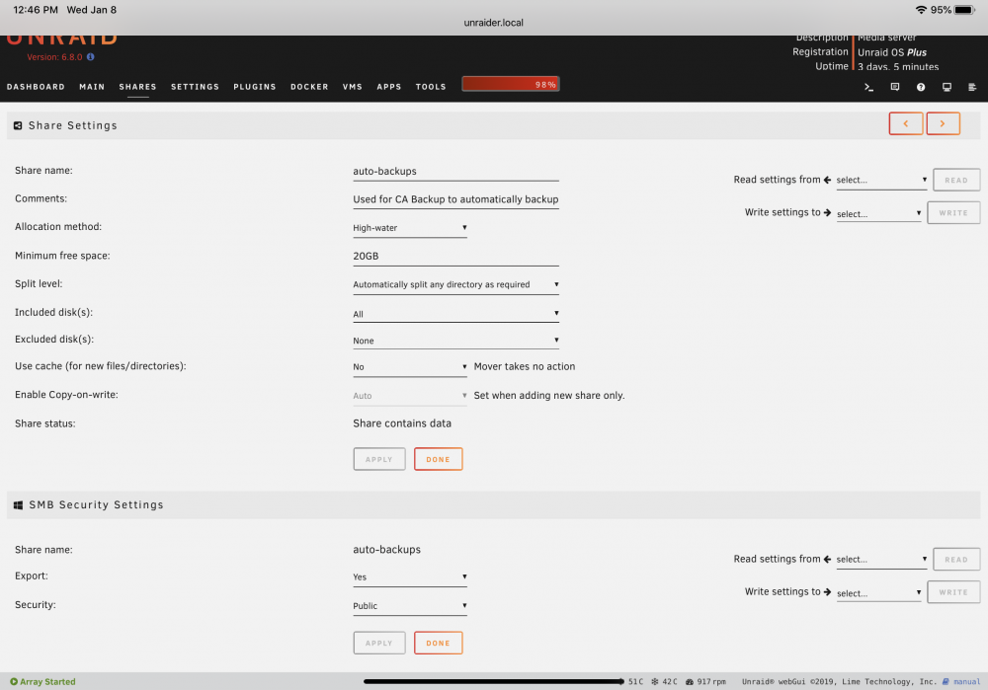Screen dimensions: 988x690
Task: Go to the Dashboard menu
Action: [x=36, y=87]
